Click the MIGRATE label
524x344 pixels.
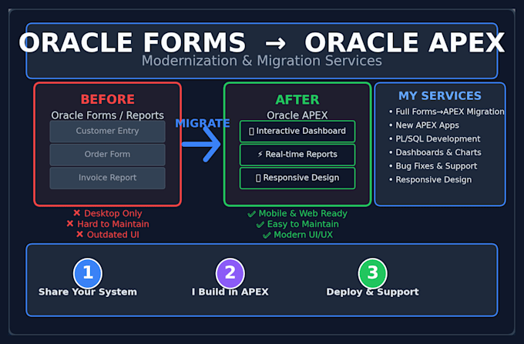point(203,123)
